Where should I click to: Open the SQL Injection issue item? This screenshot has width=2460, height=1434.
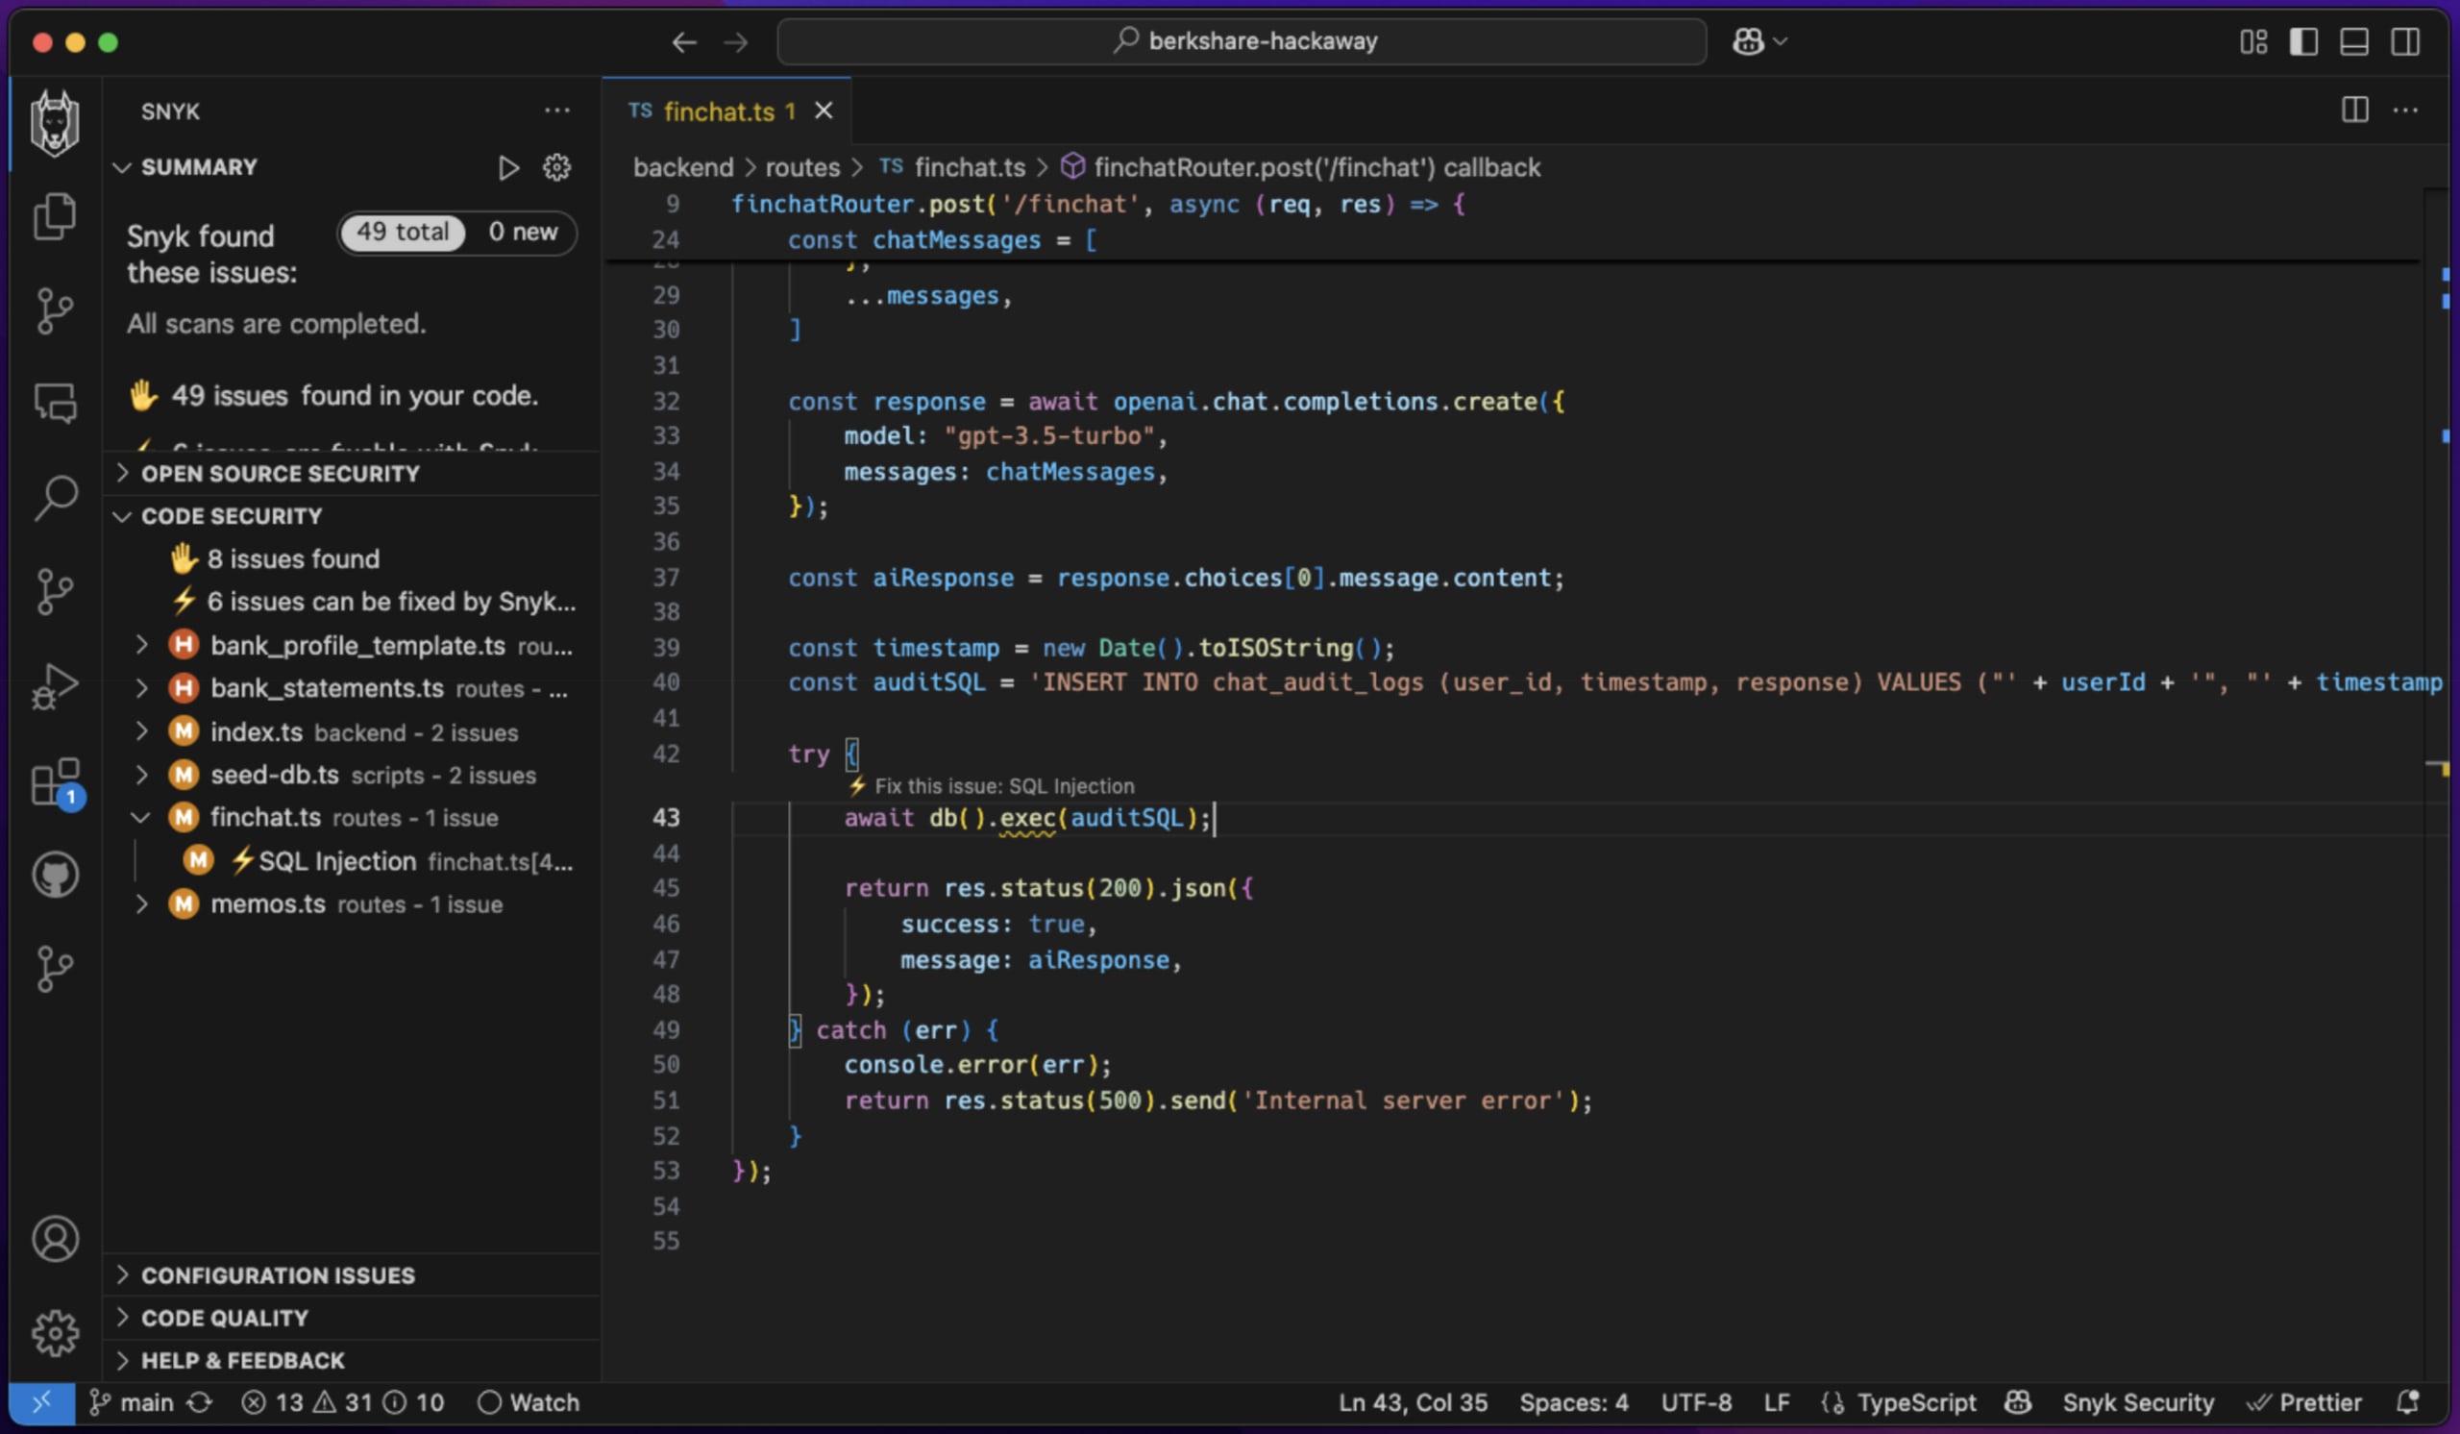(381, 861)
